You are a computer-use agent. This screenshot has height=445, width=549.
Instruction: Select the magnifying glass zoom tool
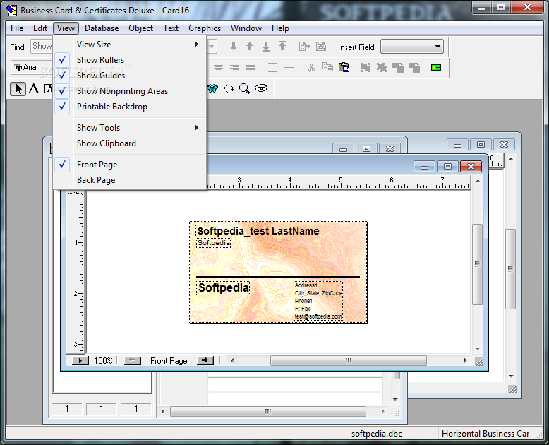pyautogui.click(x=245, y=89)
